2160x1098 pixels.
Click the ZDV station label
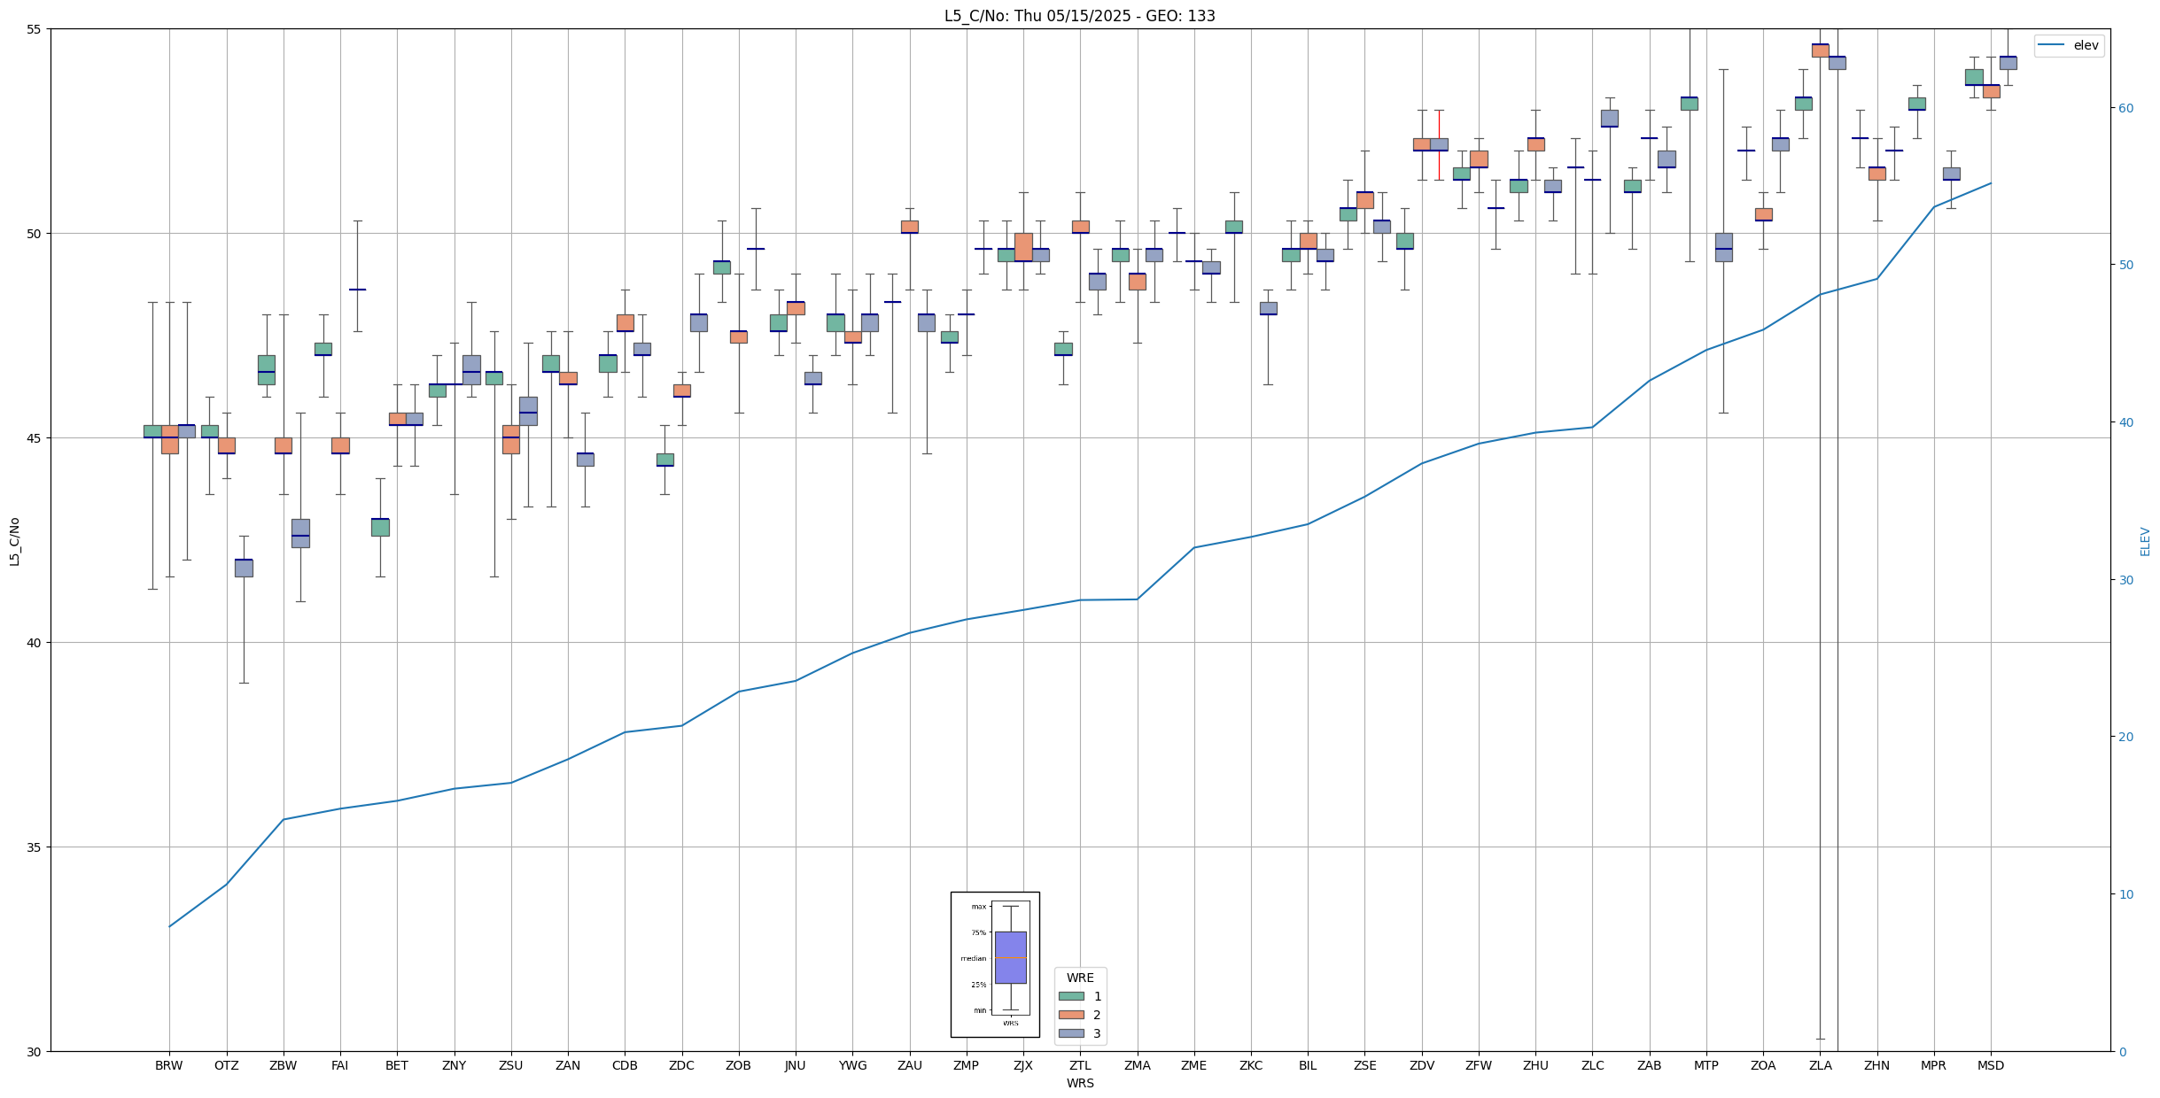1421,1065
